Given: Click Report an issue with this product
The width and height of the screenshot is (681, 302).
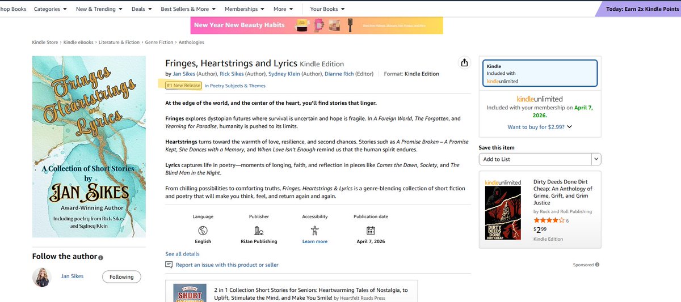Looking at the screenshot, I should 227,265.
